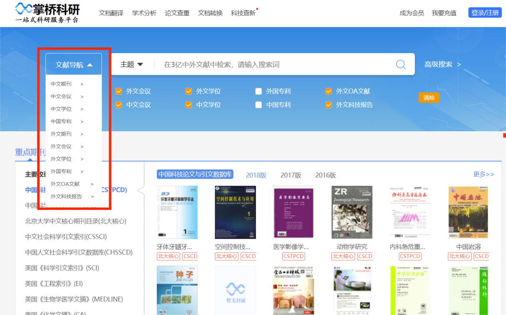
Task: Click the 动物学研究 journal title
Action: point(352,247)
